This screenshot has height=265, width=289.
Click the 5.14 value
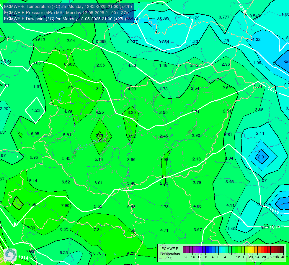[x=99, y=159]
